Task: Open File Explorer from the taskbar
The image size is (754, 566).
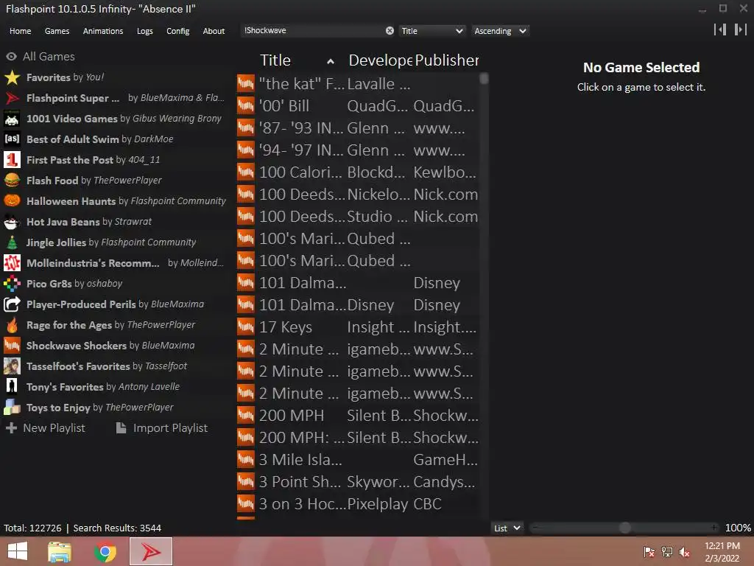Action: tap(60, 551)
